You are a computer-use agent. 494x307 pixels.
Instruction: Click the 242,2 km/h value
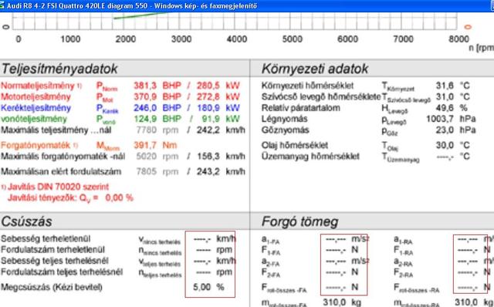point(221,130)
